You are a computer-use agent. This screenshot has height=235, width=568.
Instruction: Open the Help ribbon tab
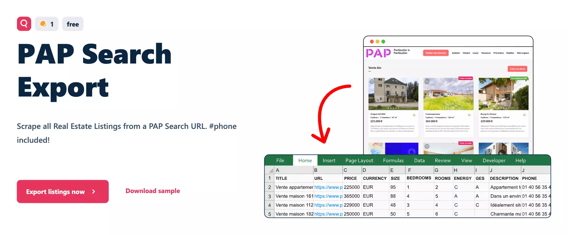tap(520, 160)
